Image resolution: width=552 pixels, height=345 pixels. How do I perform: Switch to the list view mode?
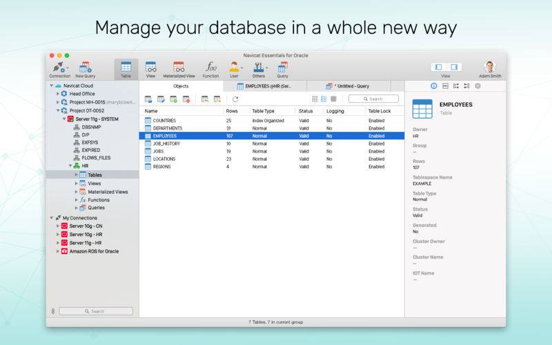click(x=324, y=99)
